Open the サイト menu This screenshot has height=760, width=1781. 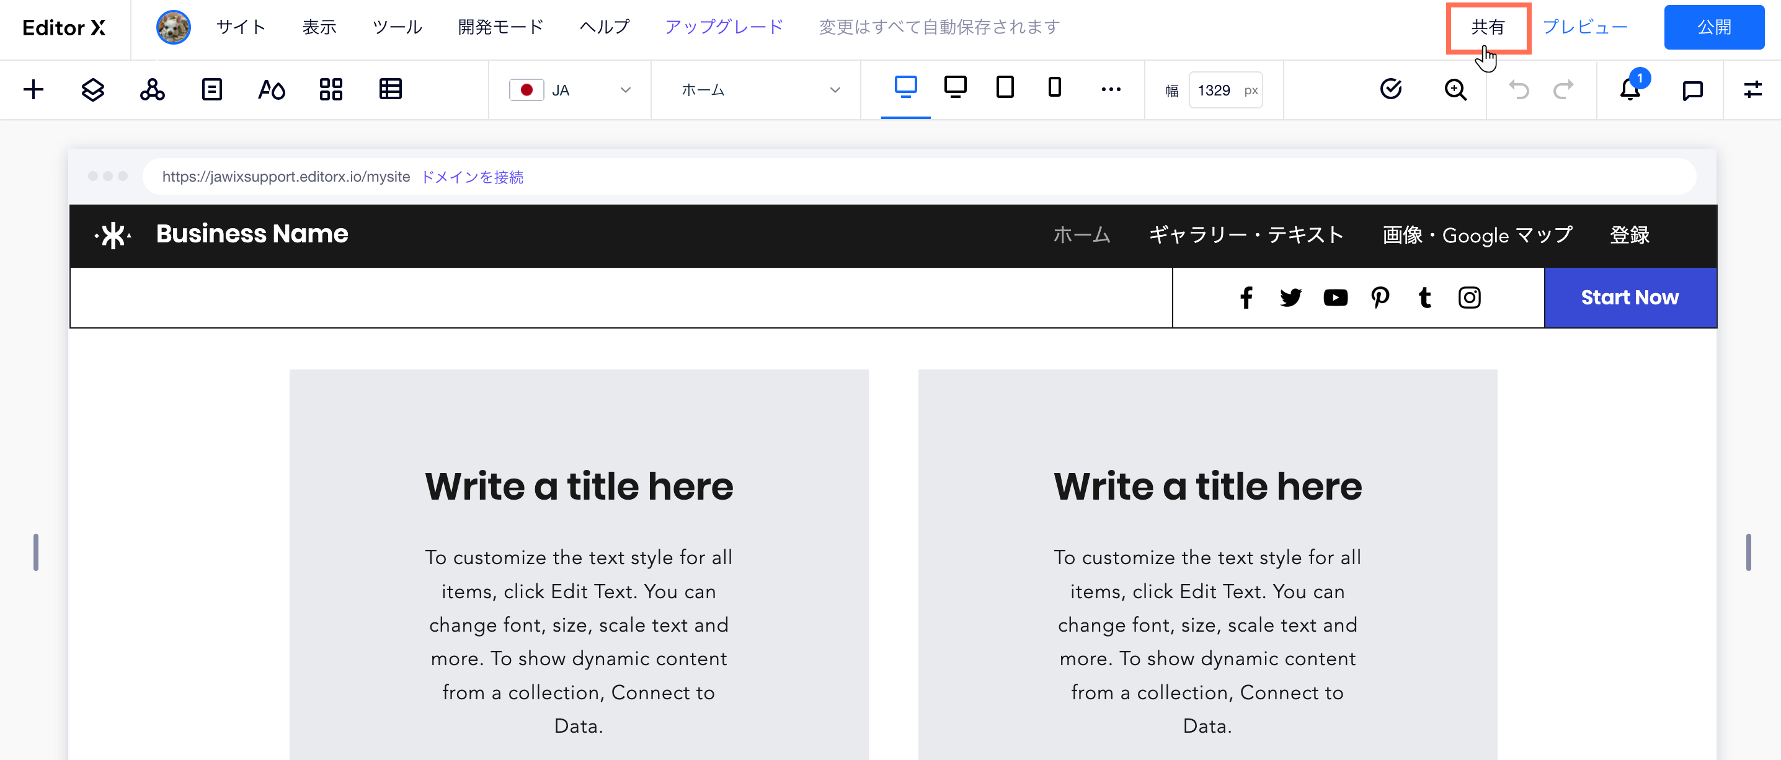coord(241,27)
